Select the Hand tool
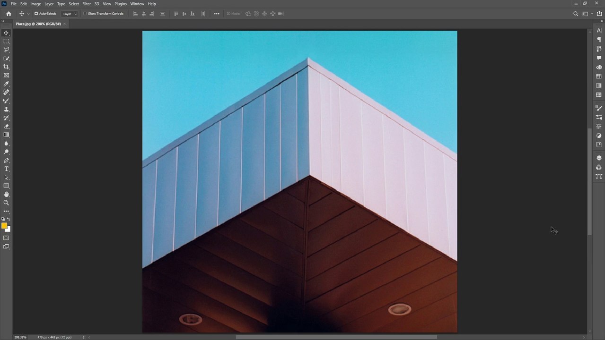Screen dimensions: 605x340 (6, 194)
